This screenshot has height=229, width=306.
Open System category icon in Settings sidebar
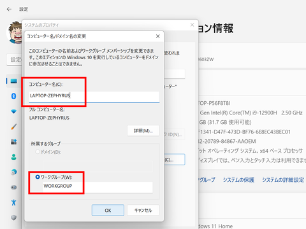pyautogui.click(x=14, y=81)
